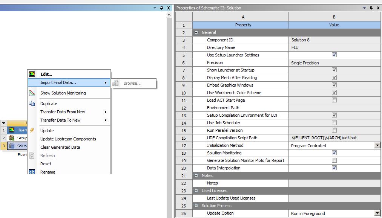Click the Fluent icon in schematic row 1
Image resolution: width=382 pixels, height=218 pixels.
11,130
